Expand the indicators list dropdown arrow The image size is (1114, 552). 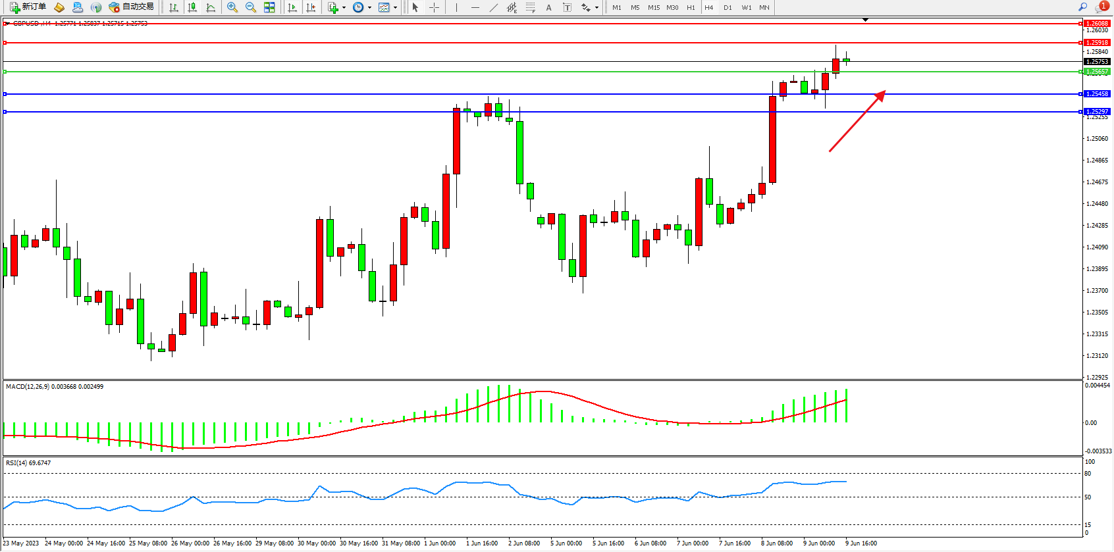pyautogui.click(x=344, y=8)
